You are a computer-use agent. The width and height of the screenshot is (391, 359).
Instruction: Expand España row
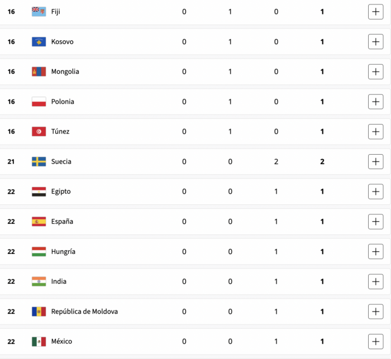pyautogui.click(x=375, y=222)
